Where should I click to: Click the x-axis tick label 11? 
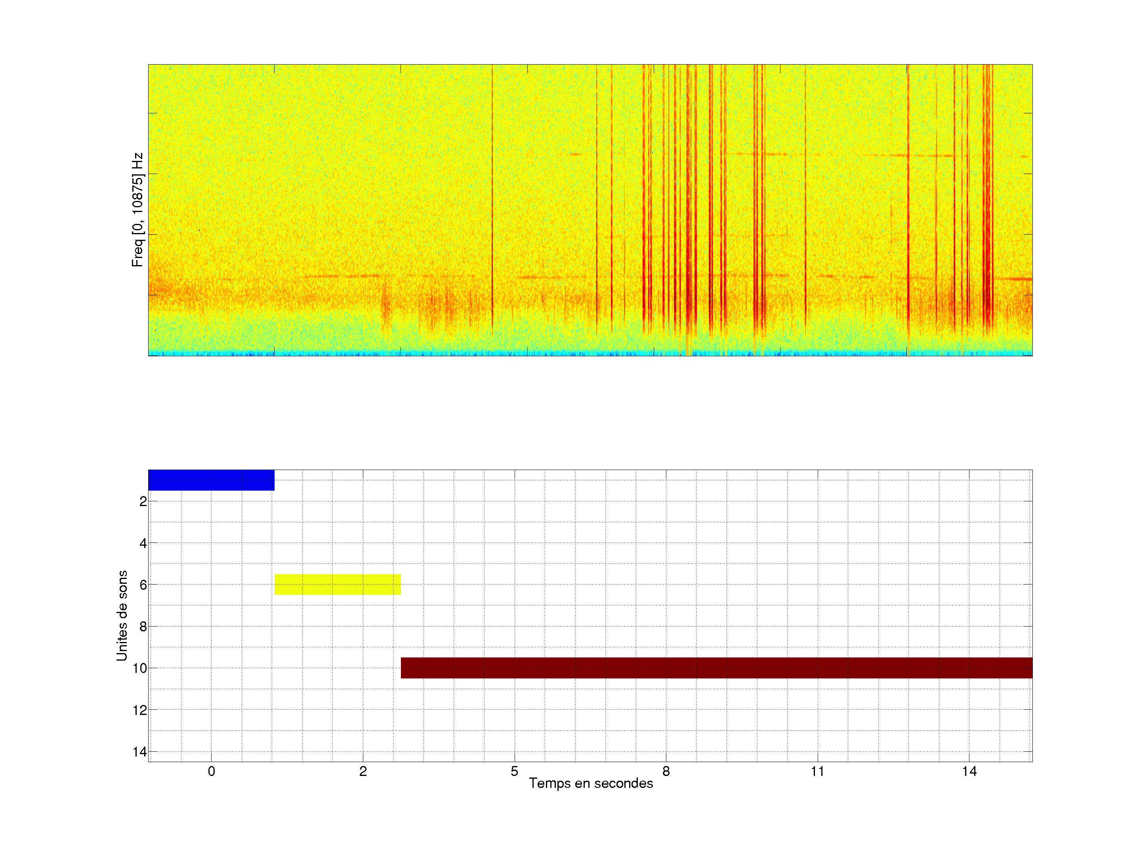click(x=817, y=771)
